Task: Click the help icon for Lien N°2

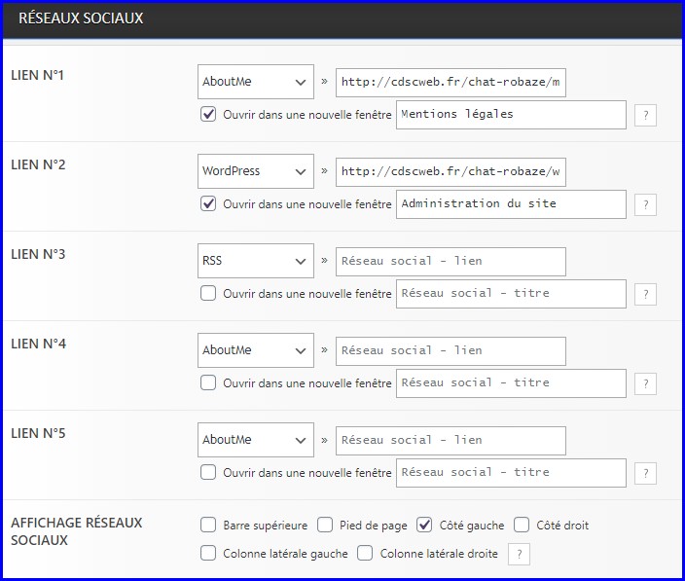Action: click(645, 204)
